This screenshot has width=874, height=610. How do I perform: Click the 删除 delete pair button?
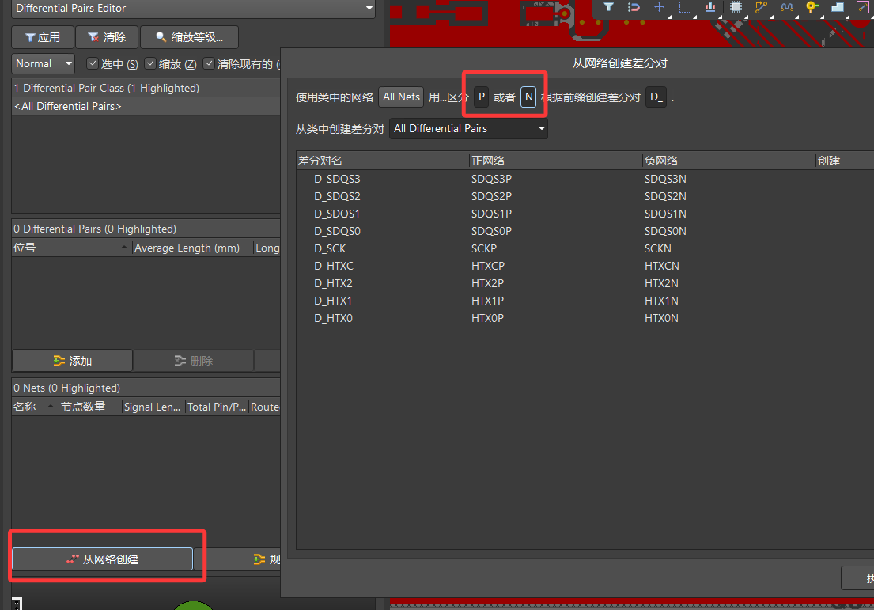(194, 361)
